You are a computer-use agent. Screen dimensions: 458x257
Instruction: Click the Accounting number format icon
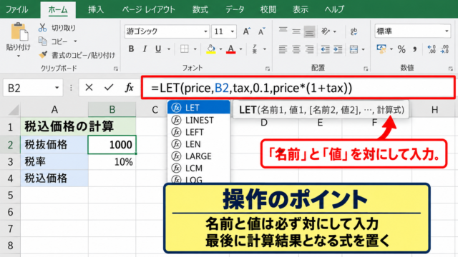pos(381,49)
